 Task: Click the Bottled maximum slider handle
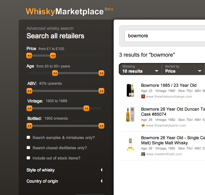(x=102, y=126)
